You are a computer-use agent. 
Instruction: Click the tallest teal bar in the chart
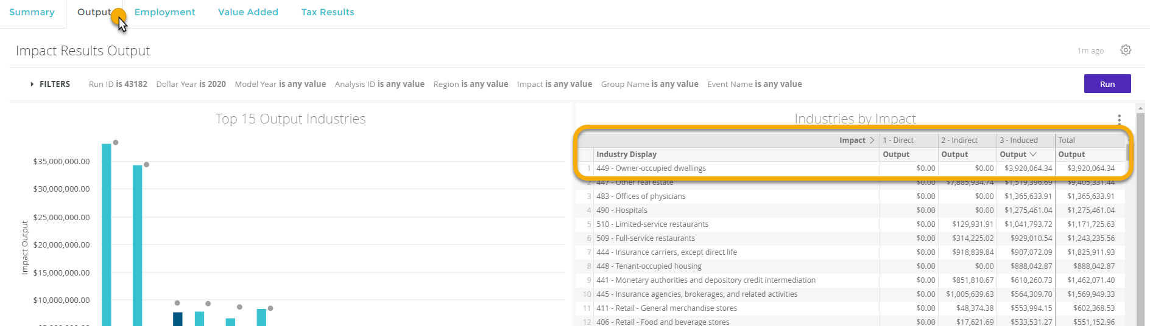107,235
